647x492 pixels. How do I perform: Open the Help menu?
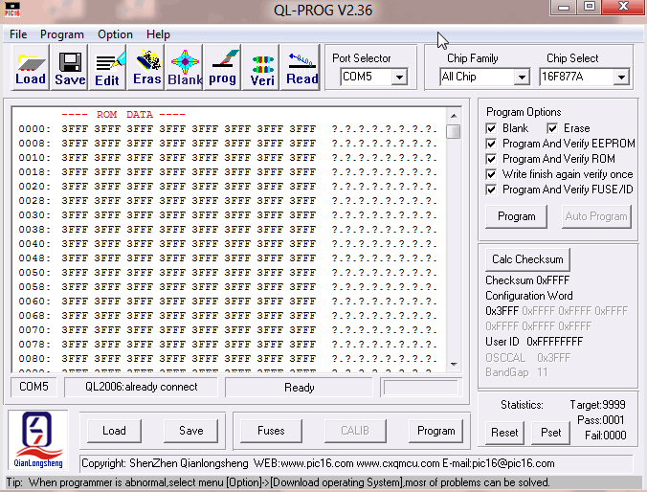pos(158,34)
